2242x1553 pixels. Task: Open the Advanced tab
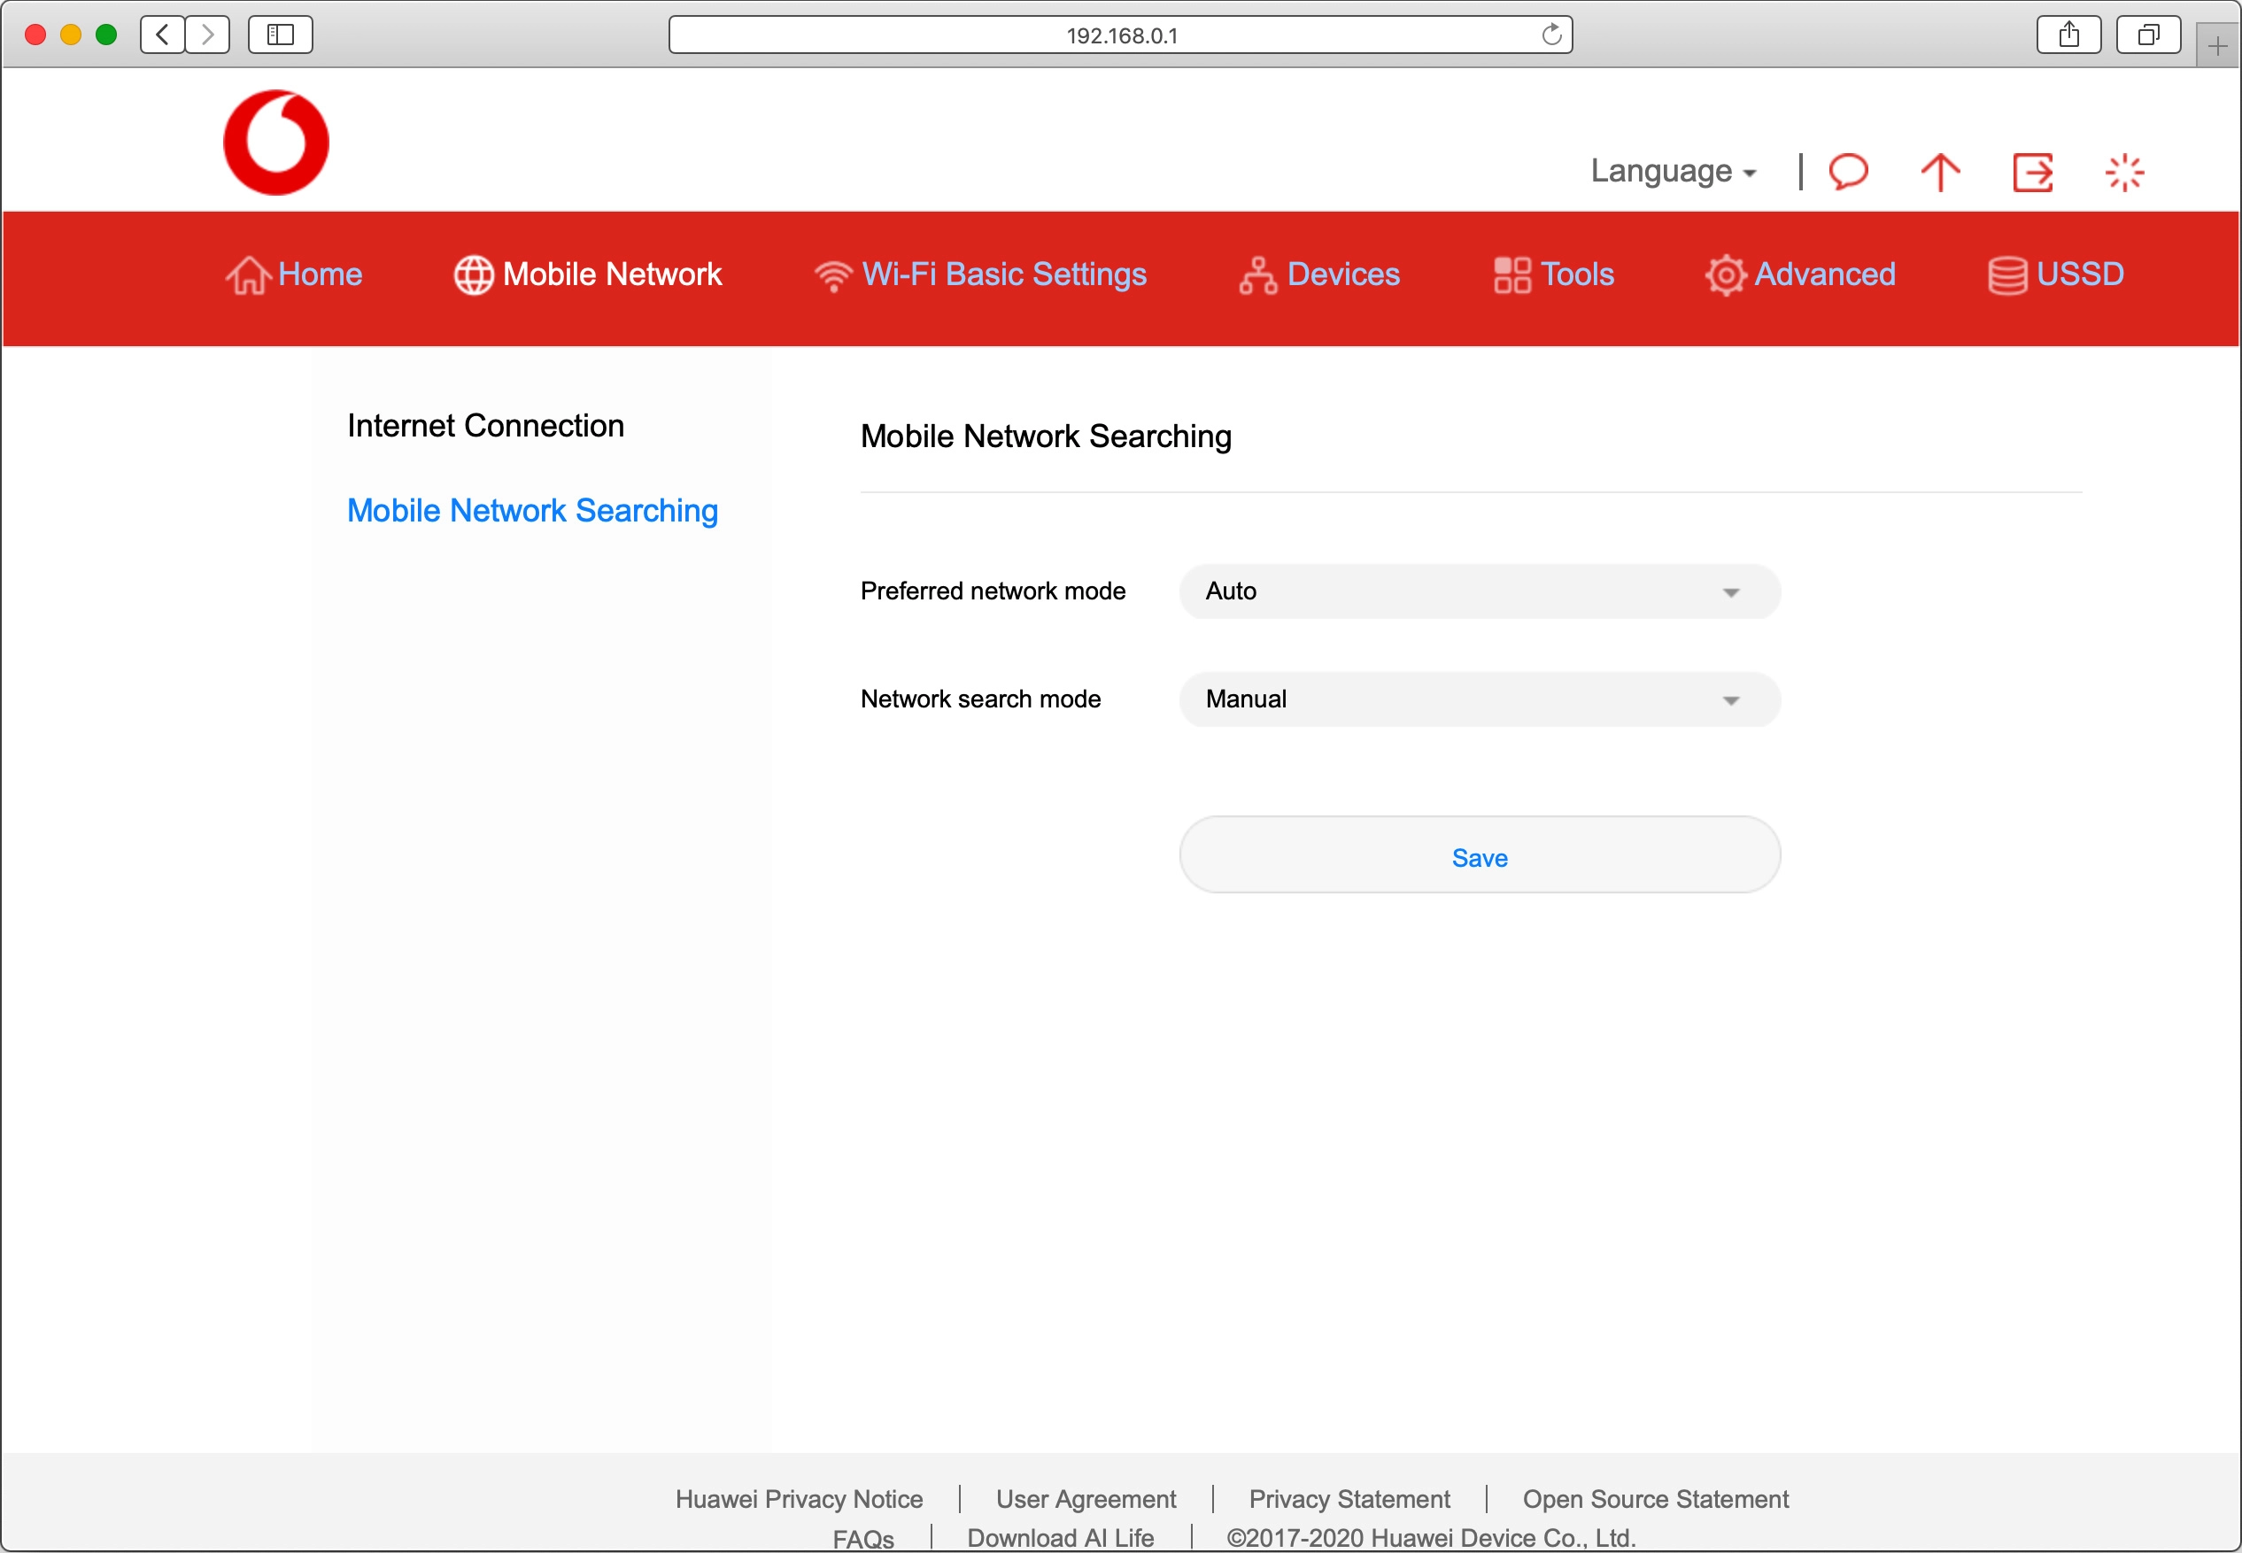click(1800, 274)
